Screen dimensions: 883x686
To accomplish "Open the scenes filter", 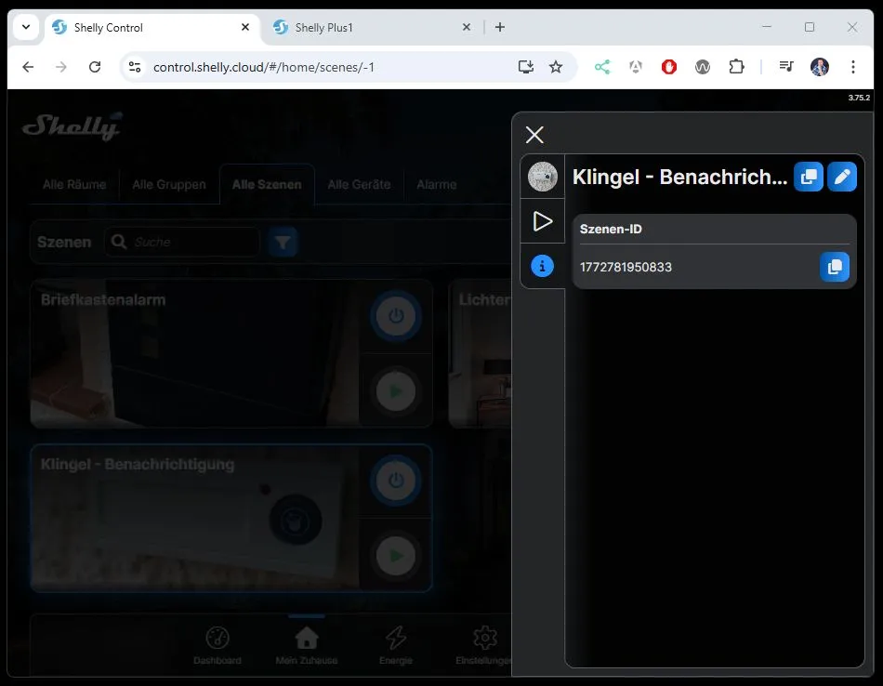I will click(x=283, y=243).
